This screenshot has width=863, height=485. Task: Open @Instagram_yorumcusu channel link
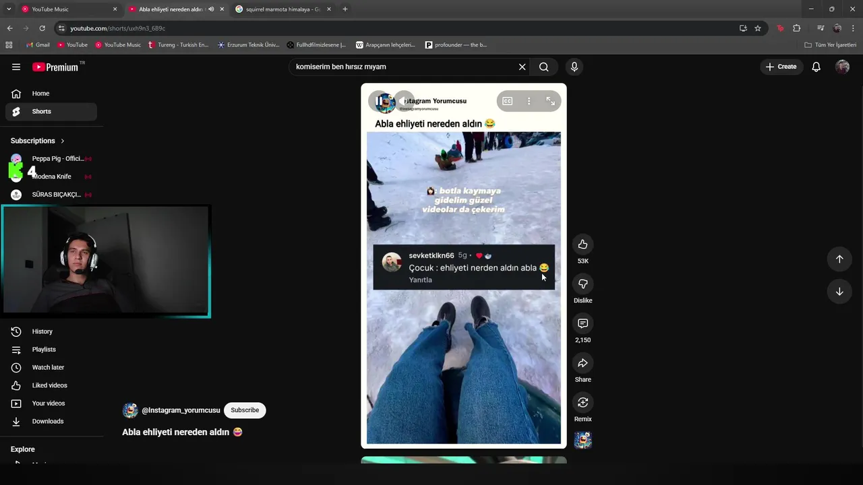[181, 410]
